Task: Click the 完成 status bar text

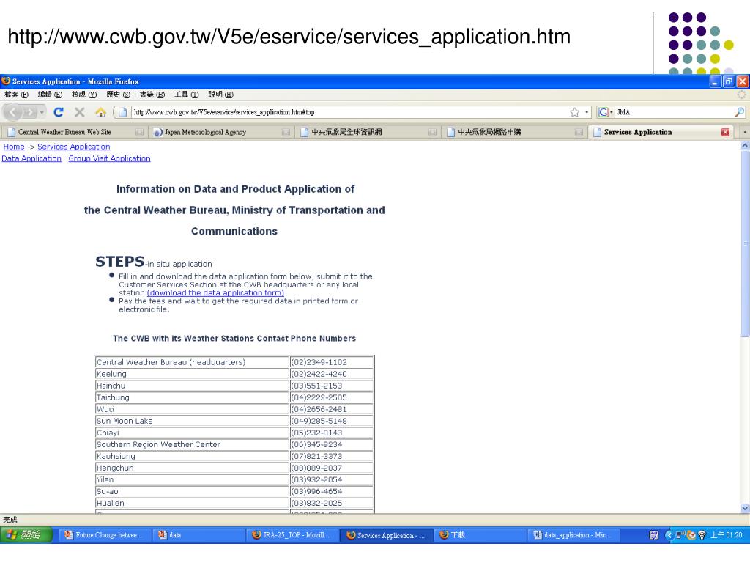Action: (x=10, y=520)
